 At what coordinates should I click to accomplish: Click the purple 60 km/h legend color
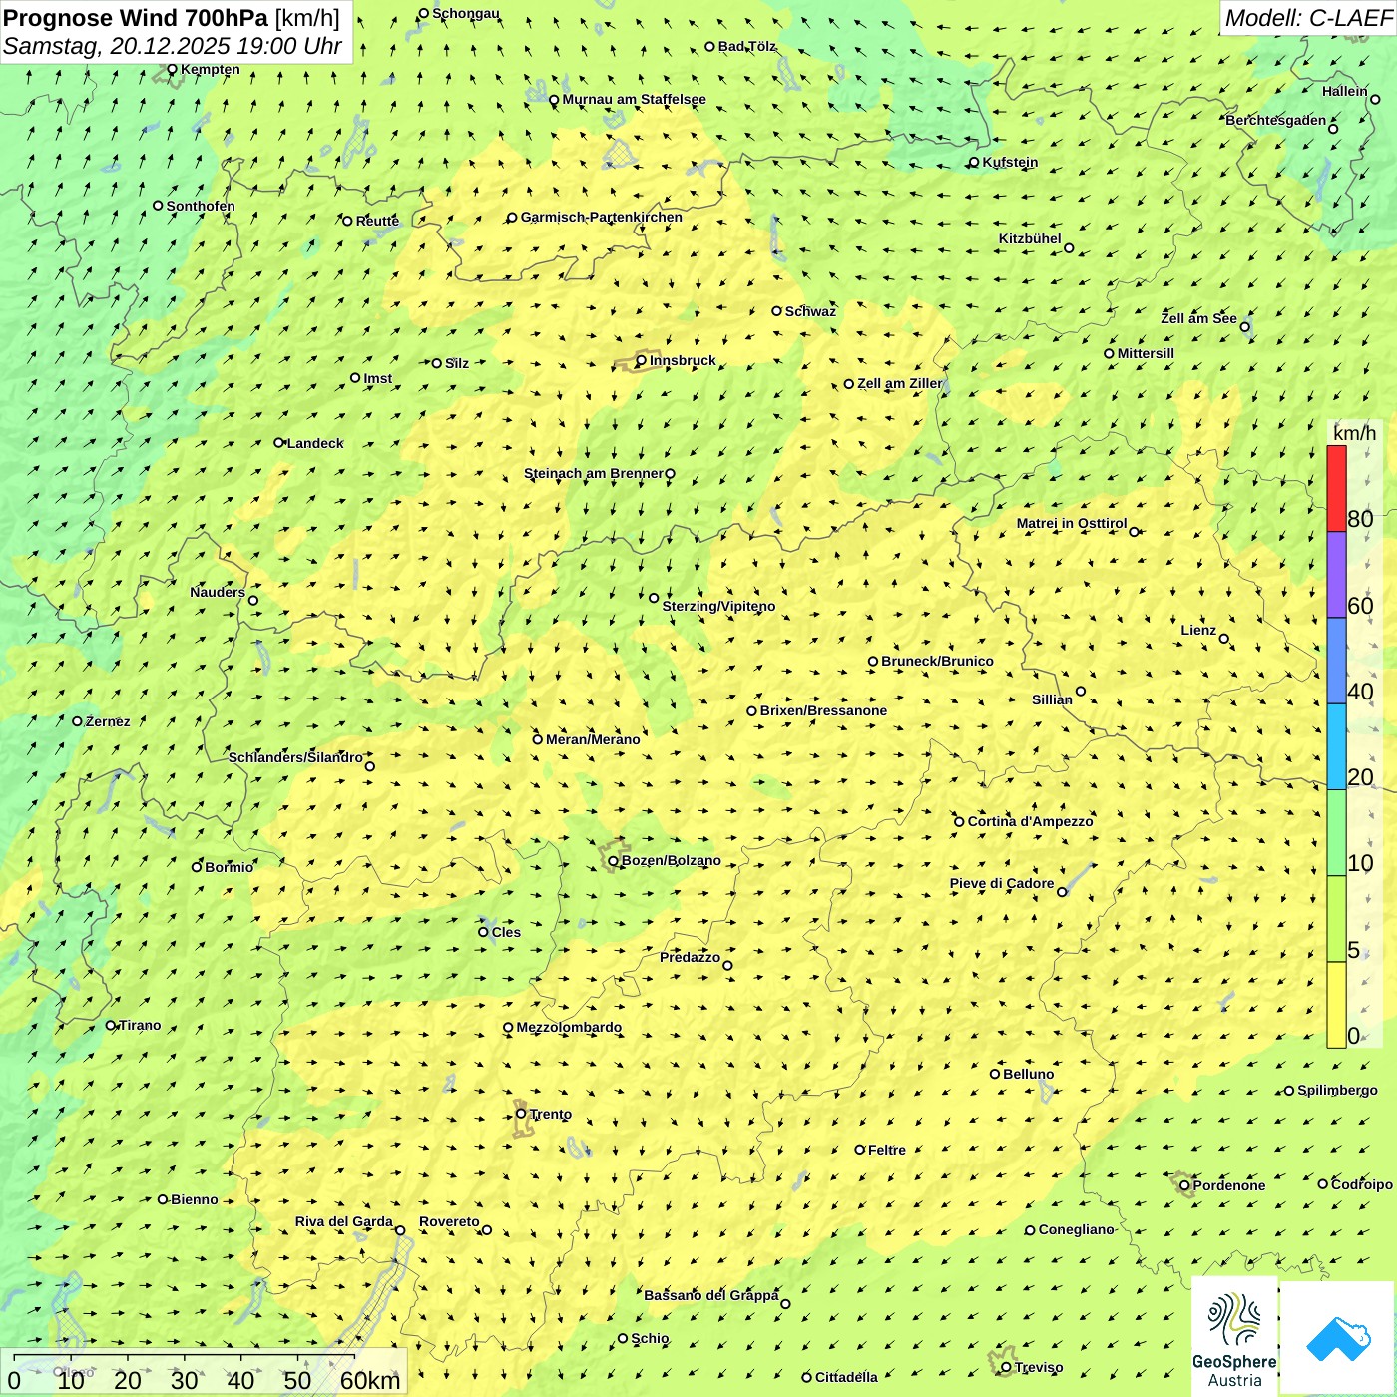(x=1336, y=575)
